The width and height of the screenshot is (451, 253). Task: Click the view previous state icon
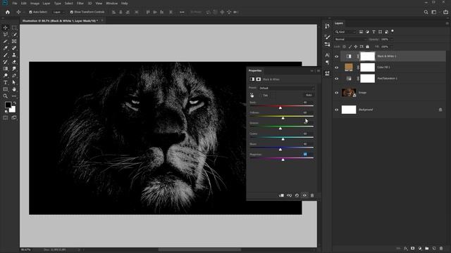(289, 195)
